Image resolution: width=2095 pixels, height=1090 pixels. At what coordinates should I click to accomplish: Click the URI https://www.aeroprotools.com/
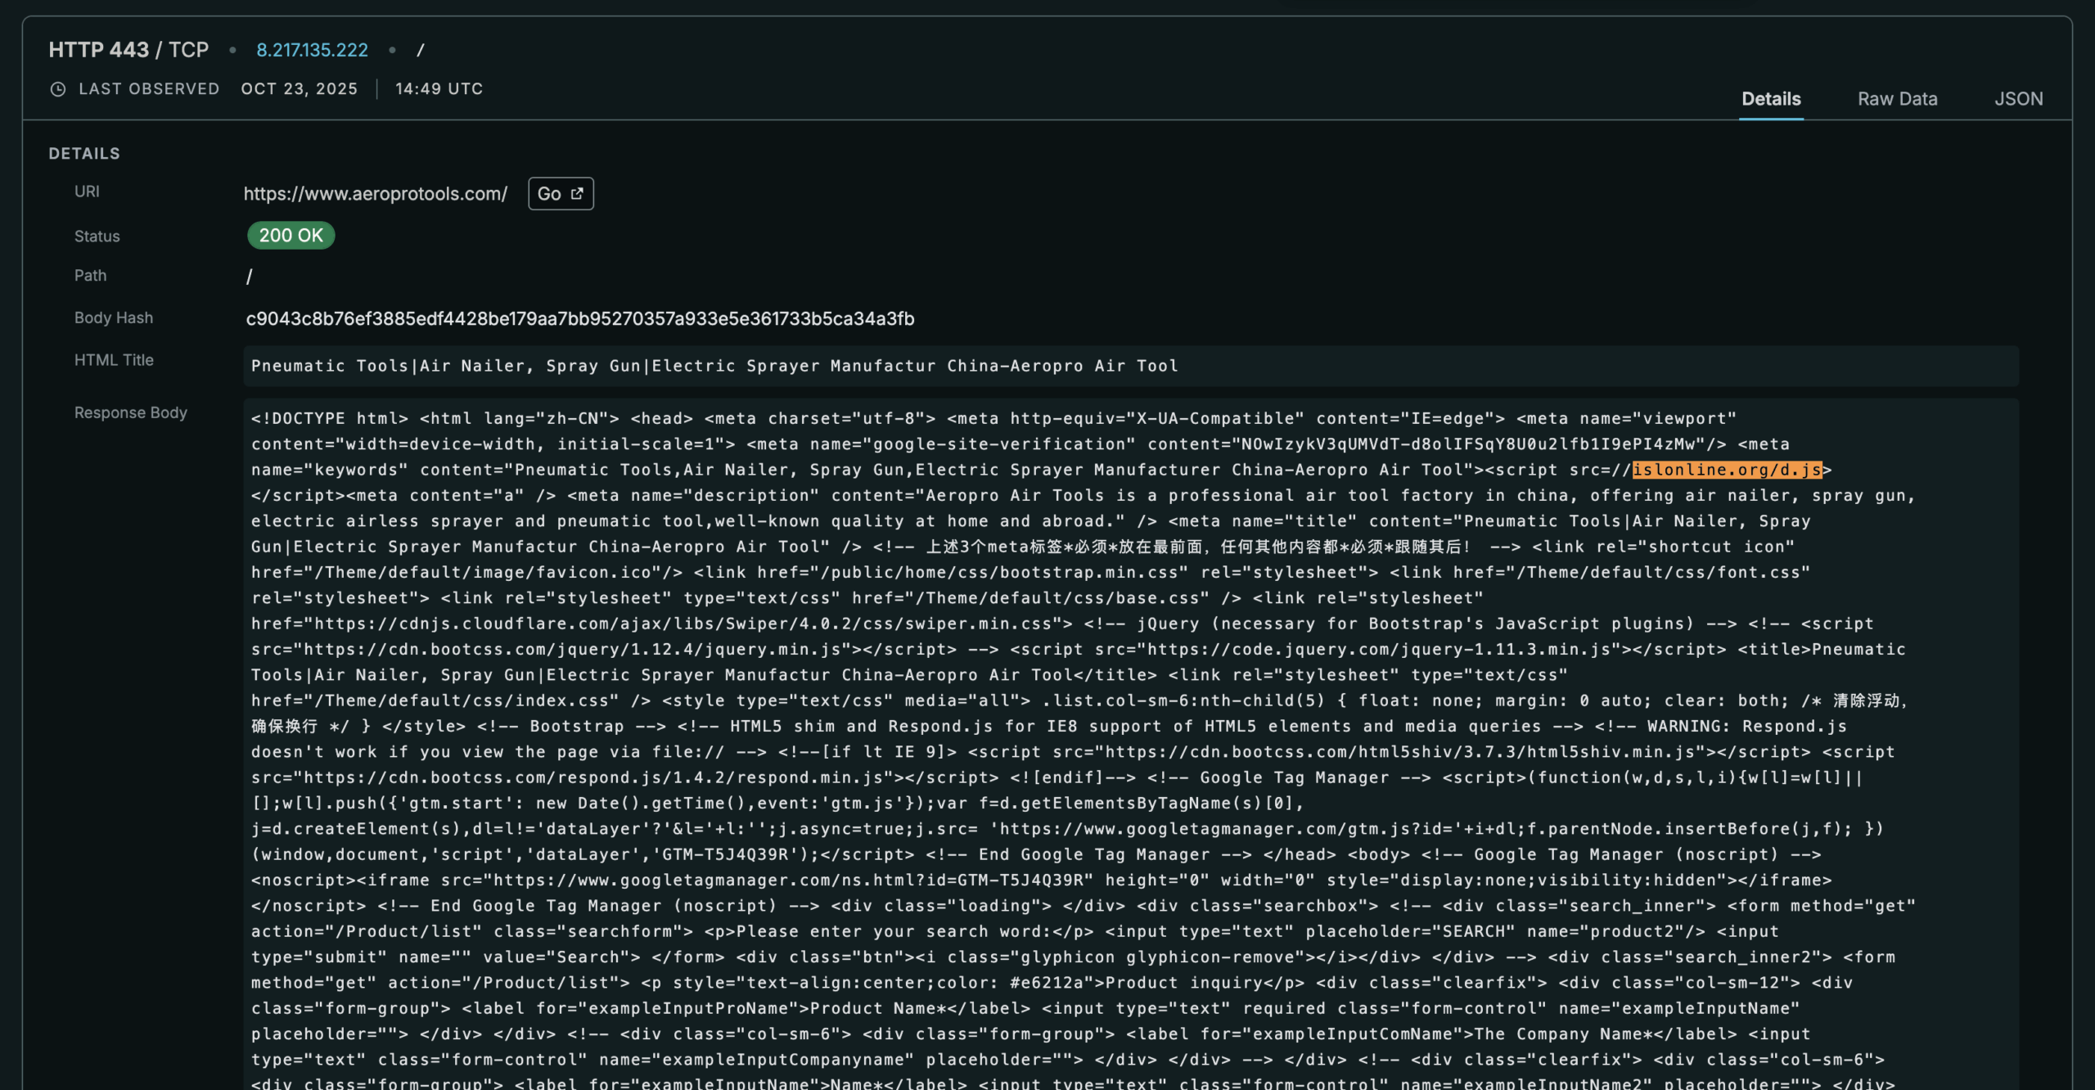[x=375, y=194]
